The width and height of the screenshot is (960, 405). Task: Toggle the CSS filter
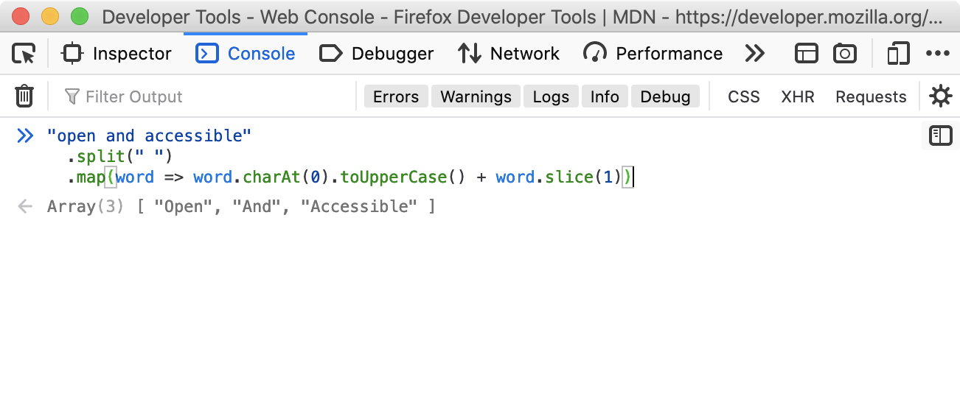click(744, 96)
